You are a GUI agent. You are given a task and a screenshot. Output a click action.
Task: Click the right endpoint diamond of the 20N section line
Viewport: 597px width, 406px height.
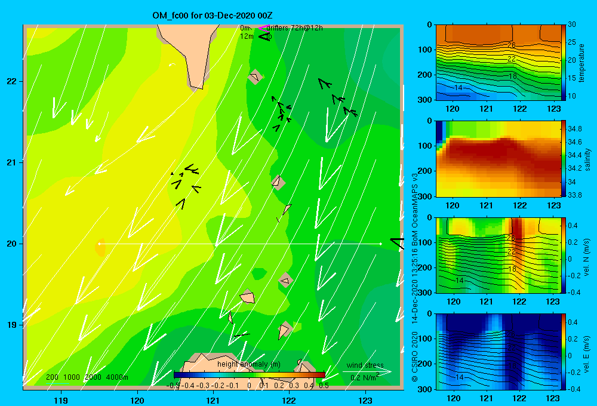tap(380, 244)
